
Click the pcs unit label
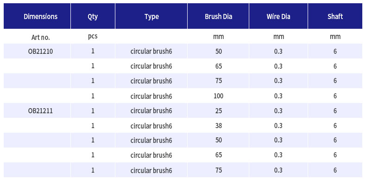(x=93, y=37)
